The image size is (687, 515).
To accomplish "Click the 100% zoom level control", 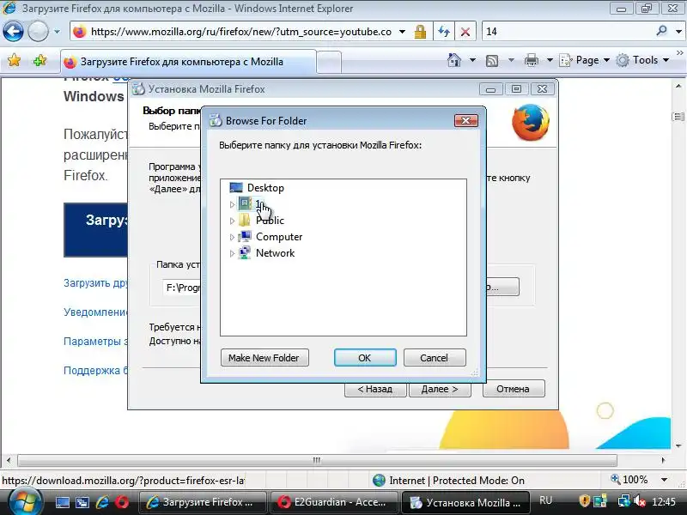I will pos(629,480).
